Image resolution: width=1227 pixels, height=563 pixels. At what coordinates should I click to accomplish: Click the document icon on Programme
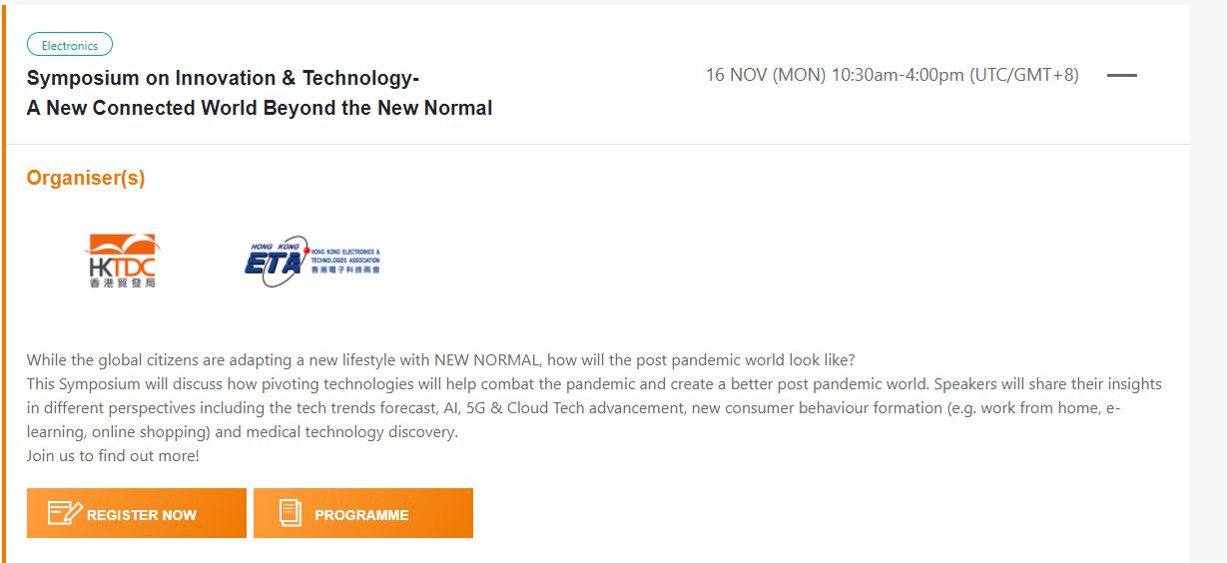pyautogui.click(x=291, y=513)
